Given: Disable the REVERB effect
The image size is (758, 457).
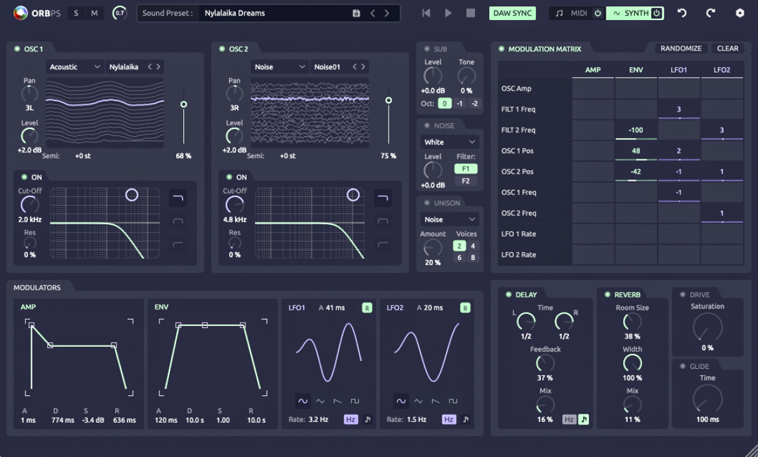Looking at the screenshot, I should (x=607, y=294).
